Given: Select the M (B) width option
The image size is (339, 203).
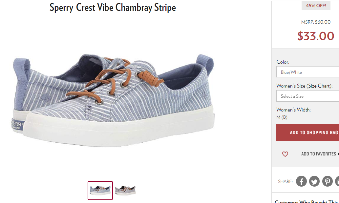Looking at the screenshot, I should [x=282, y=117].
